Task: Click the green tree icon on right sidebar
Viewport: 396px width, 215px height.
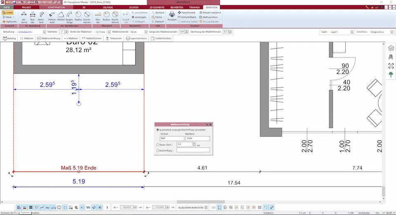Action: coord(391,75)
